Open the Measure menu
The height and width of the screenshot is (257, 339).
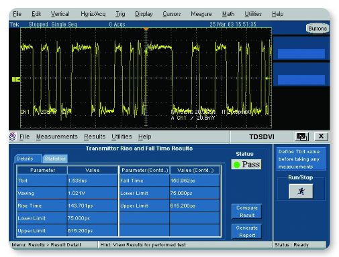click(x=201, y=14)
